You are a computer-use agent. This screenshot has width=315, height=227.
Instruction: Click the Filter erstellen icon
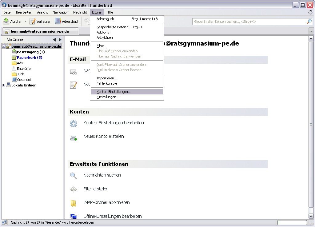(74, 189)
